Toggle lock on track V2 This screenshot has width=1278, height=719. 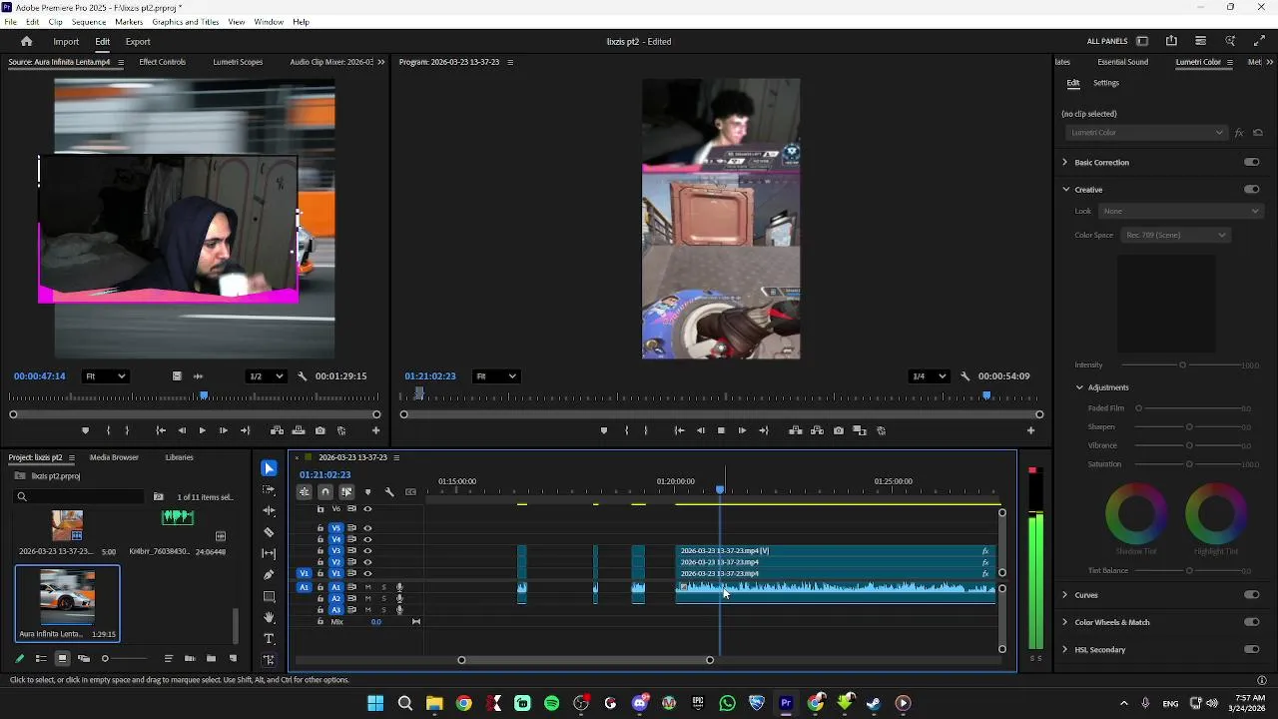pyautogui.click(x=320, y=562)
